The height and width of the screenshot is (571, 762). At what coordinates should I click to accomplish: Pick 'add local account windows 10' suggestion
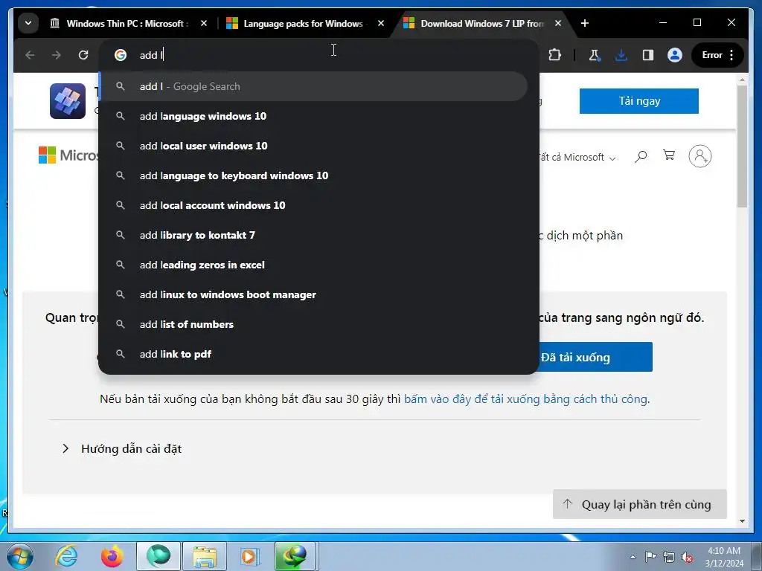coord(313,205)
